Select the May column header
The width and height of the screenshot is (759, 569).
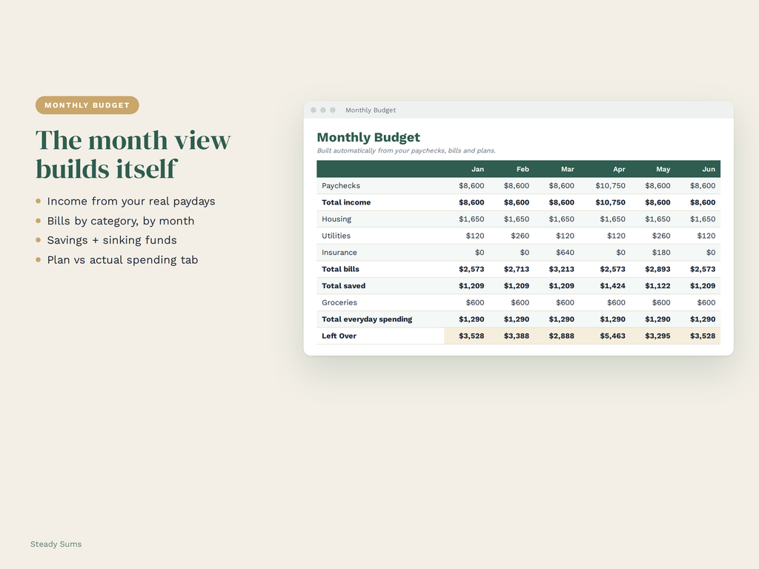point(663,169)
